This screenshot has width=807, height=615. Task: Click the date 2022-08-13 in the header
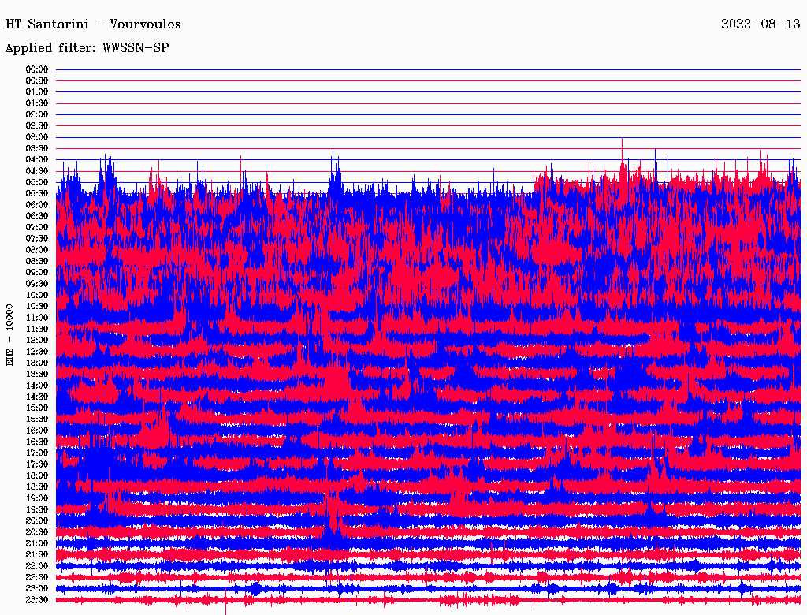(x=760, y=24)
